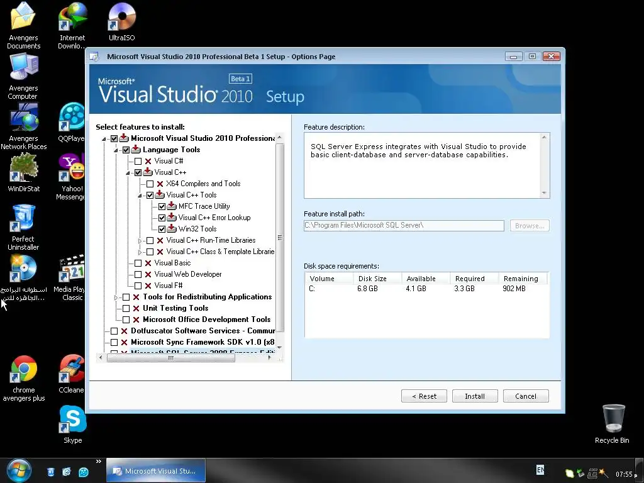Image resolution: width=644 pixels, height=483 pixels.
Task: Click the feature tree vertical scrollbar thumb
Action: click(x=280, y=237)
